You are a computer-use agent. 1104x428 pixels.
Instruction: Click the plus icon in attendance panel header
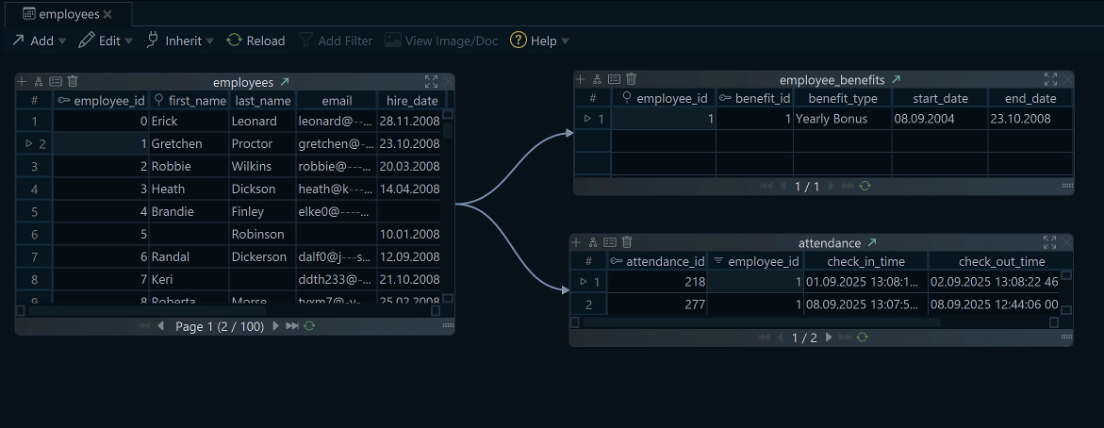576,243
